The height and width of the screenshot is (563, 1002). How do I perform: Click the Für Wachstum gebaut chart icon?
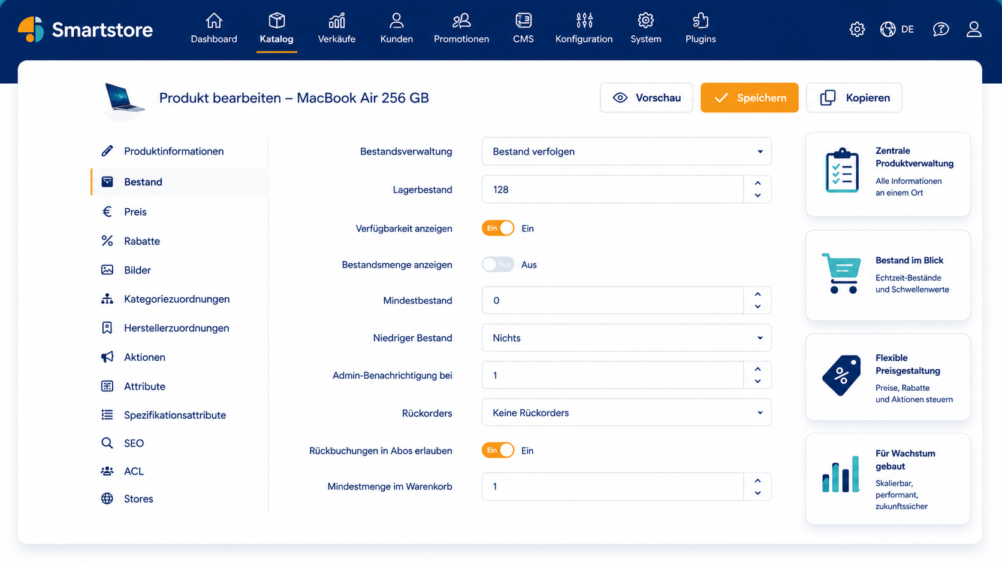coord(840,474)
